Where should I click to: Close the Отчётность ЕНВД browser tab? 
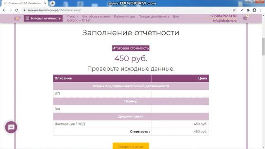tap(45, 3)
